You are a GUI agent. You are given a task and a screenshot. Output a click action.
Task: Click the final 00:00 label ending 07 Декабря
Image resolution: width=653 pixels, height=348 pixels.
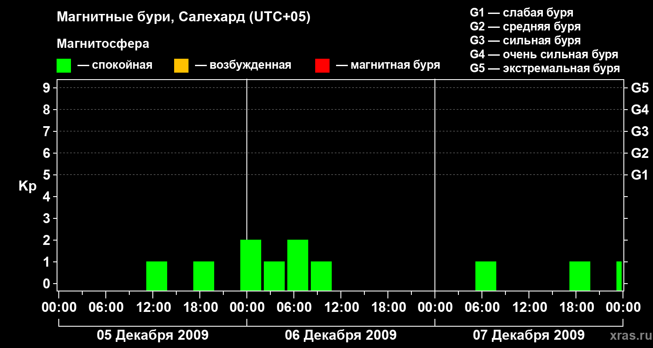[623, 308]
